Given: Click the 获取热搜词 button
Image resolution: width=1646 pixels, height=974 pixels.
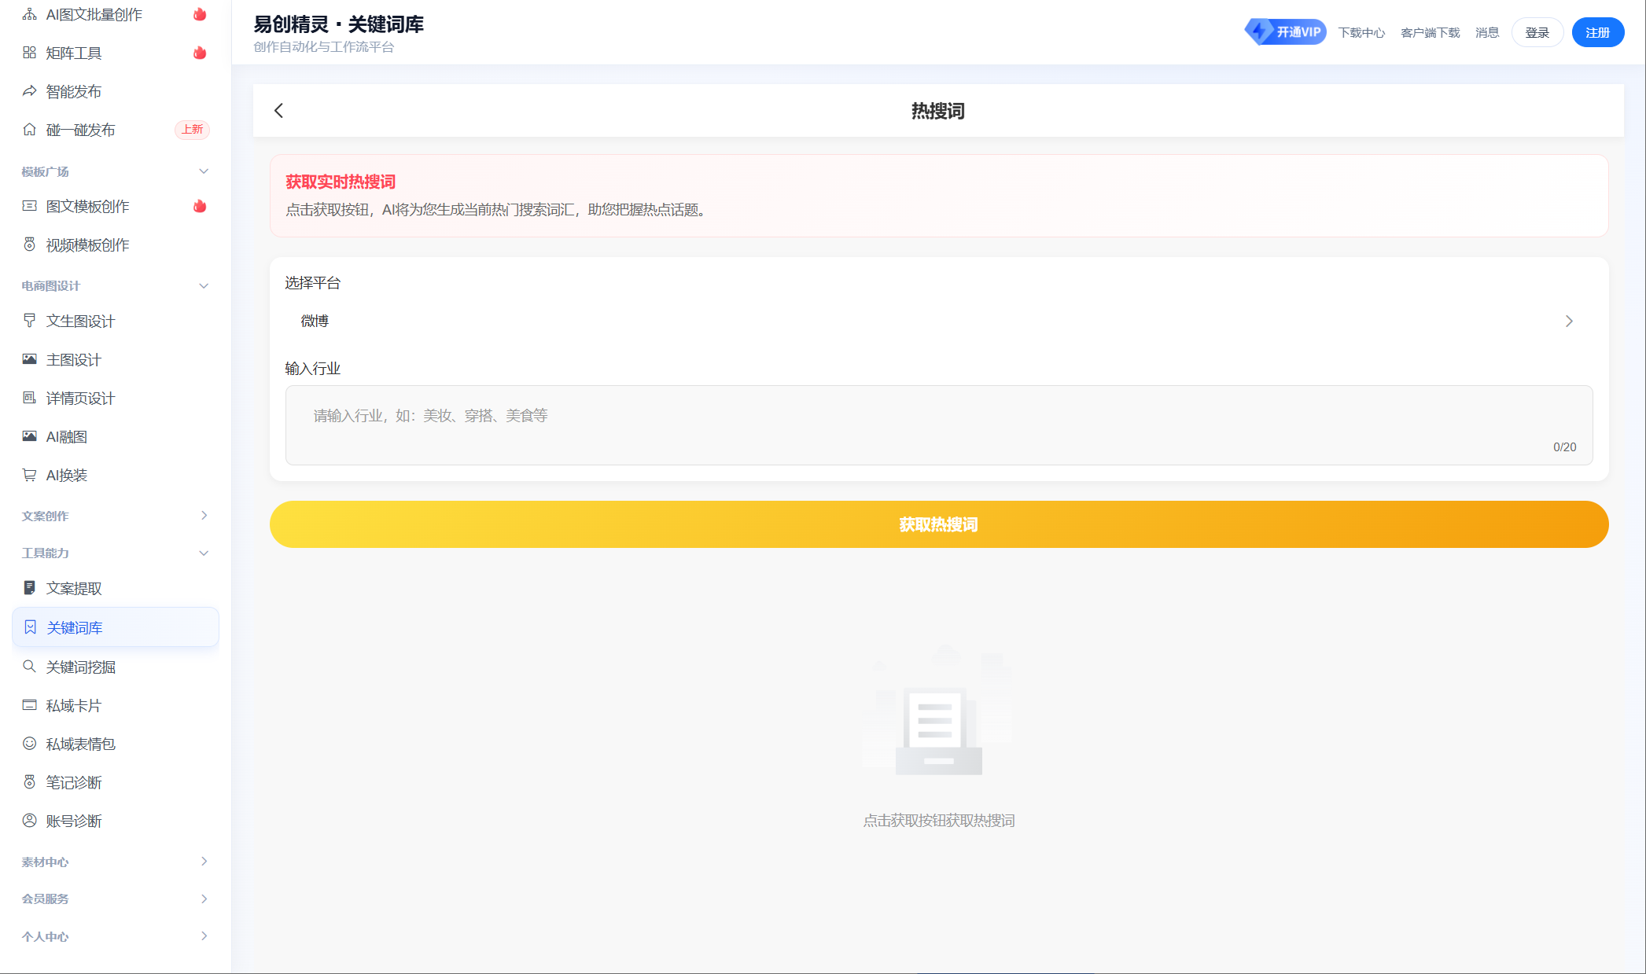Looking at the screenshot, I should 938,524.
